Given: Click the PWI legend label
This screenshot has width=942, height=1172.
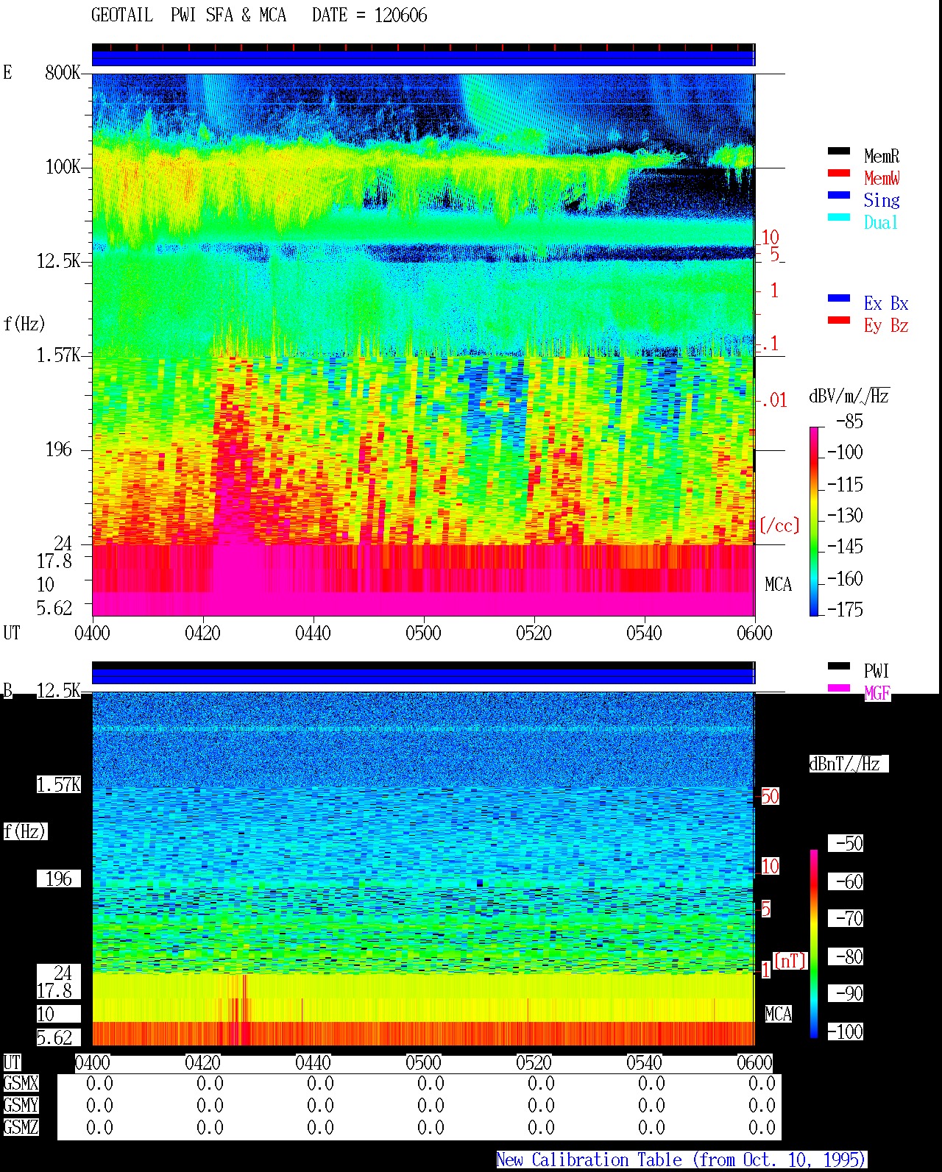Looking at the screenshot, I should point(877,671).
